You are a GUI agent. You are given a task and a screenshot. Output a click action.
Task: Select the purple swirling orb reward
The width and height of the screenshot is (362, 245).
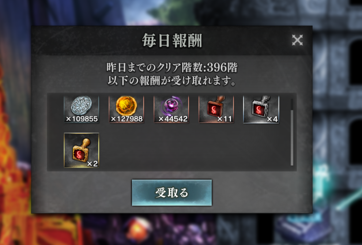pos(171,109)
